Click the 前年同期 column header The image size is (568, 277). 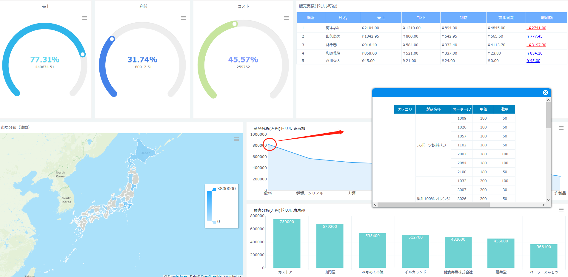coord(506,18)
